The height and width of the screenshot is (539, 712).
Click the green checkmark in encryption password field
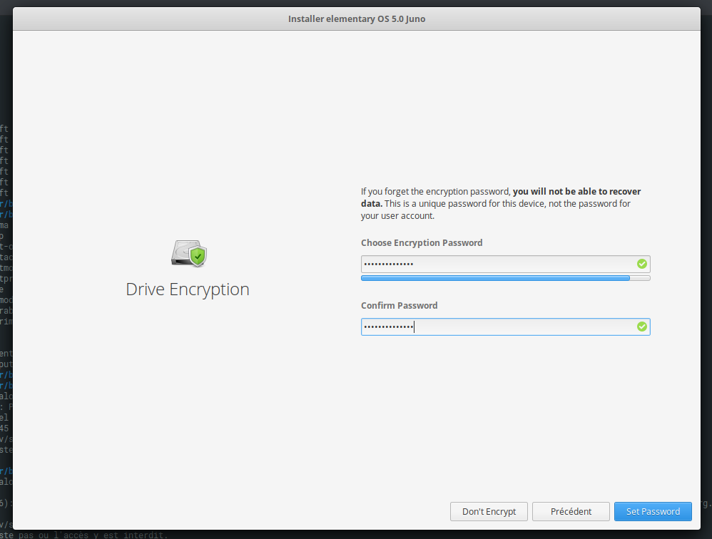click(x=641, y=264)
